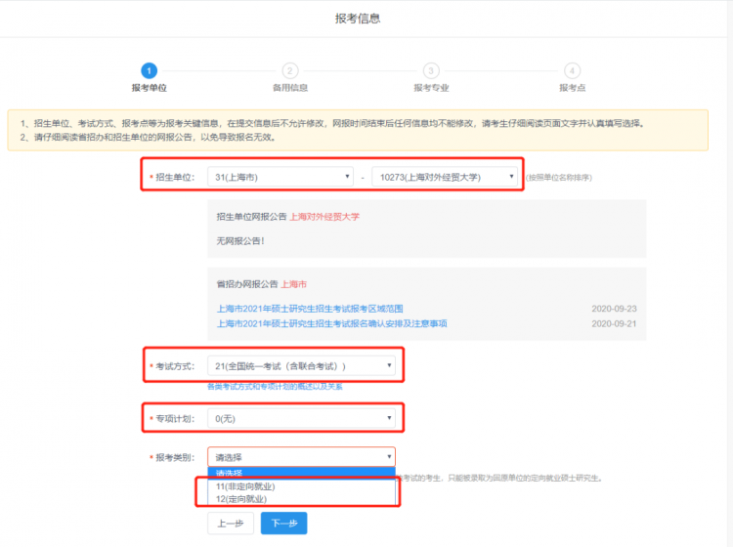Screen dimensions: 733x547
Task: Click step 4 circle for 报考点
Action: (x=572, y=70)
